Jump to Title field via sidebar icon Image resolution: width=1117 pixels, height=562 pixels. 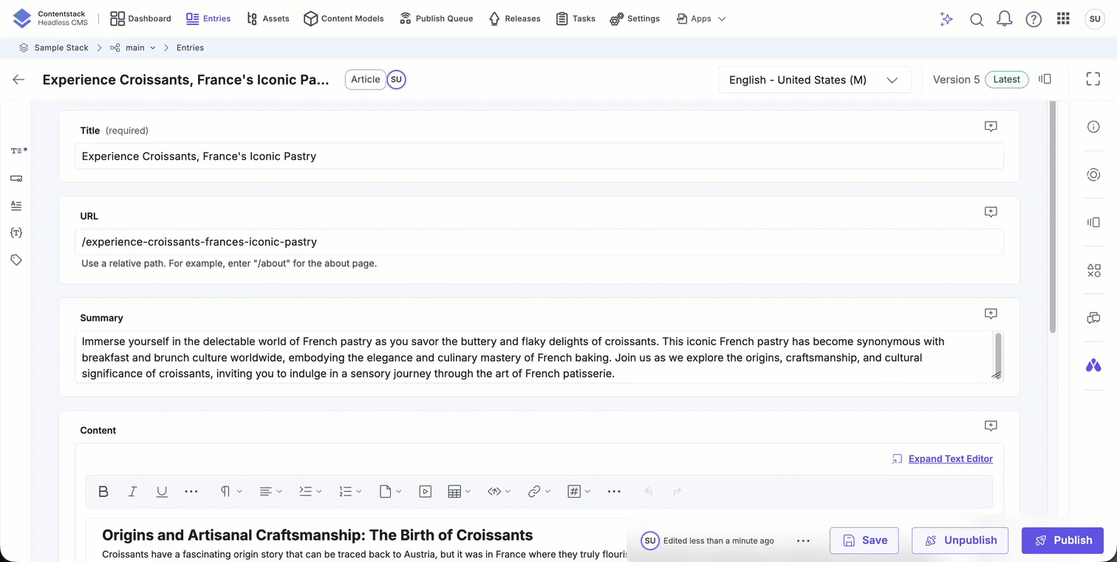click(x=18, y=150)
